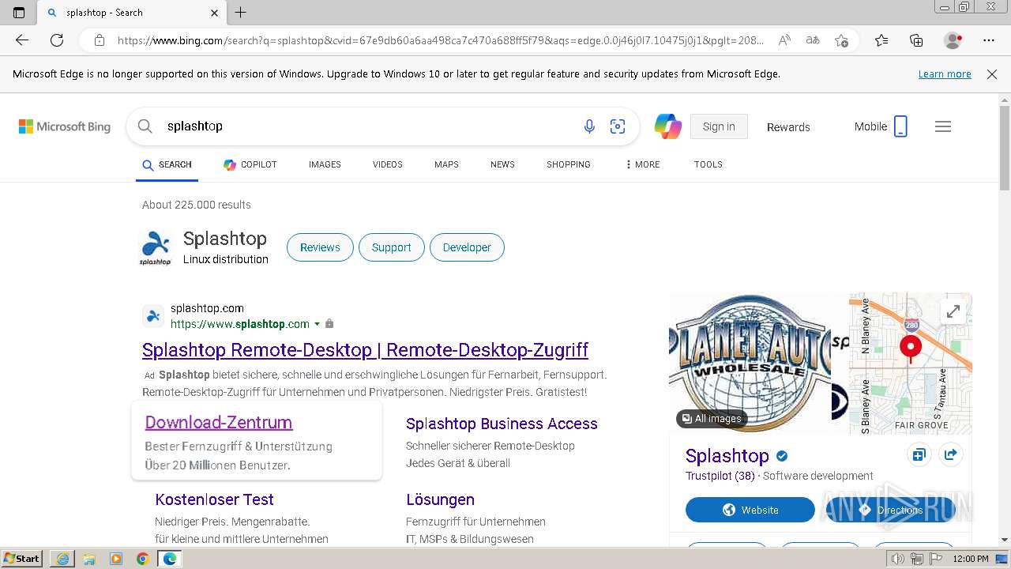View All images in knowledge panel
Viewport: 1011px width, 569px height.
pos(712,418)
